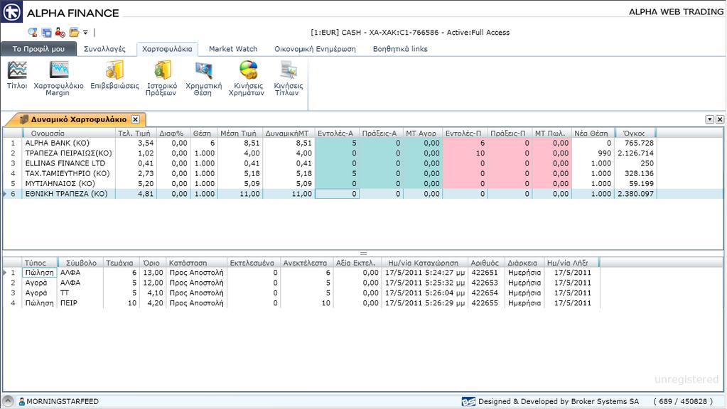Sort by the Διαφ% column header
727x409 pixels.
pyautogui.click(x=173, y=133)
